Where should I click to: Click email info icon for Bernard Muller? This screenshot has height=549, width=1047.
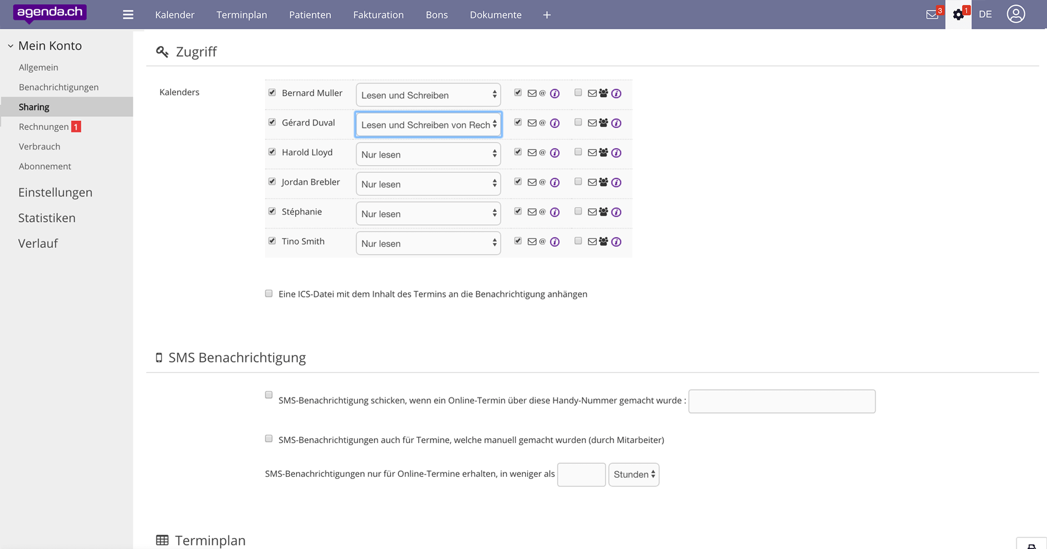click(x=555, y=94)
